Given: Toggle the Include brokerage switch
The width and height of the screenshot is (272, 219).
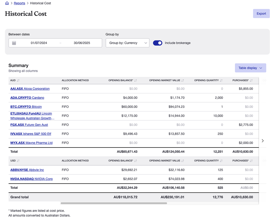Looking at the screenshot, I should pos(158,43).
